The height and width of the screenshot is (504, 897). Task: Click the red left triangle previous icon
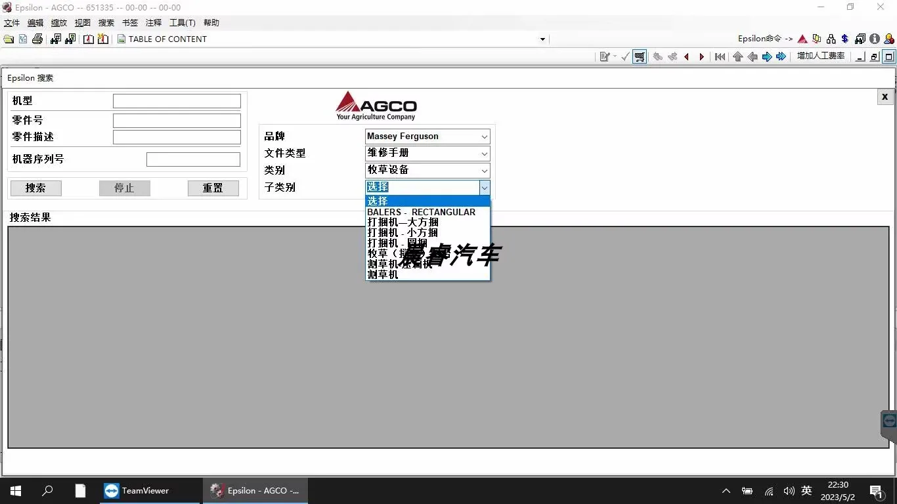tap(687, 57)
